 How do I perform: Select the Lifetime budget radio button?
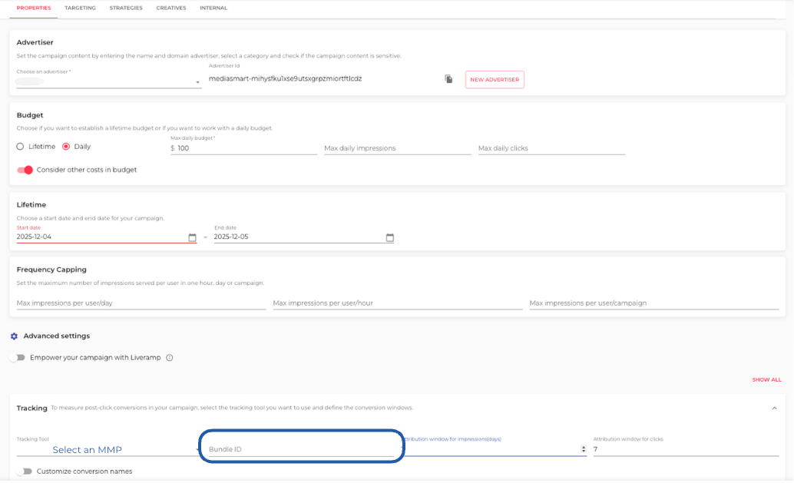21,147
